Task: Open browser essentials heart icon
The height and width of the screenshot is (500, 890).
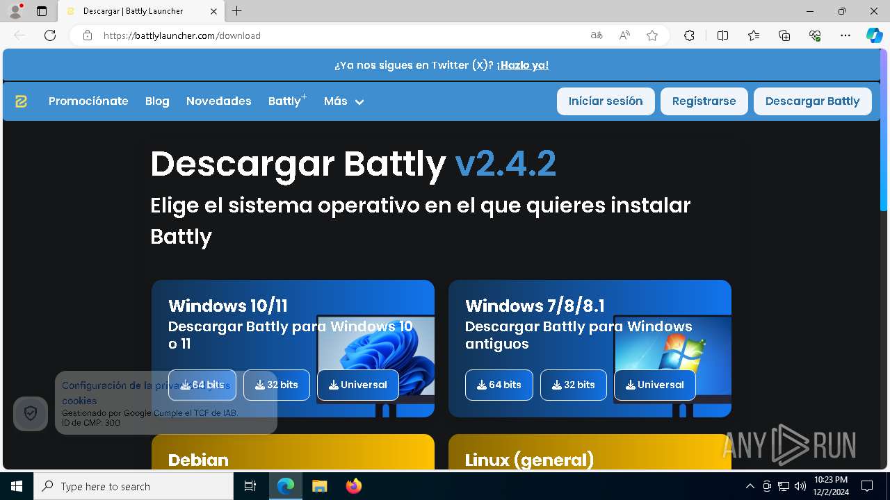Action: (x=815, y=35)
